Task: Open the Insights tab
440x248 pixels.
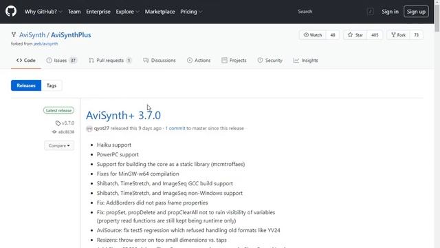Action: point(305,61)
